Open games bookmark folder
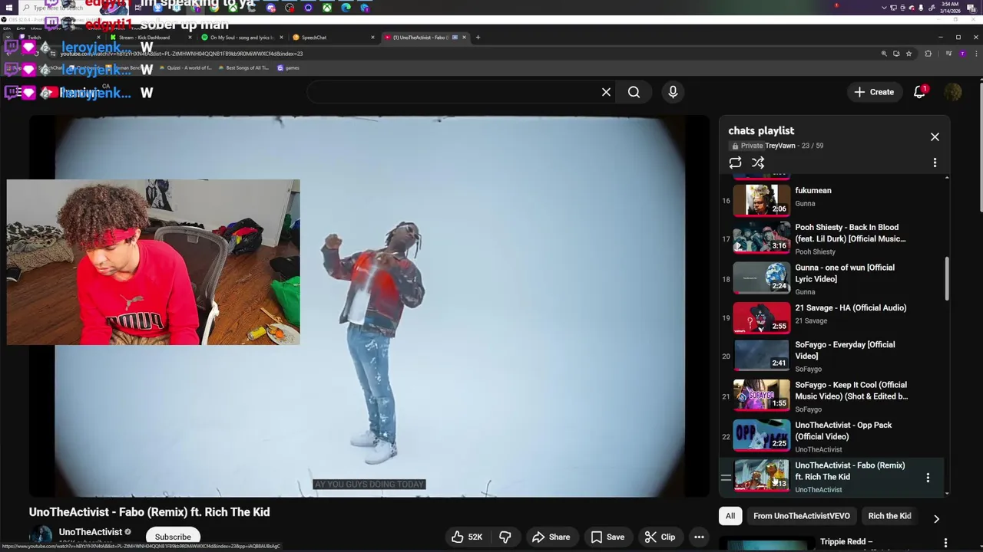This screenshot has height=552, width=983. (289, 68)
